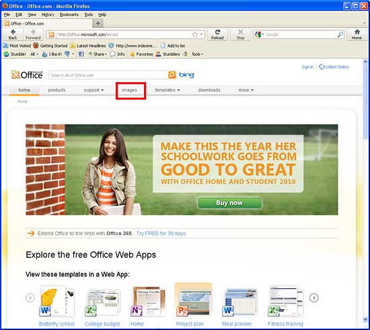Viewport: 370px width, 330px height.
Task: Click the page vertical scrollbar down arrow
Action: coord(365,320)
